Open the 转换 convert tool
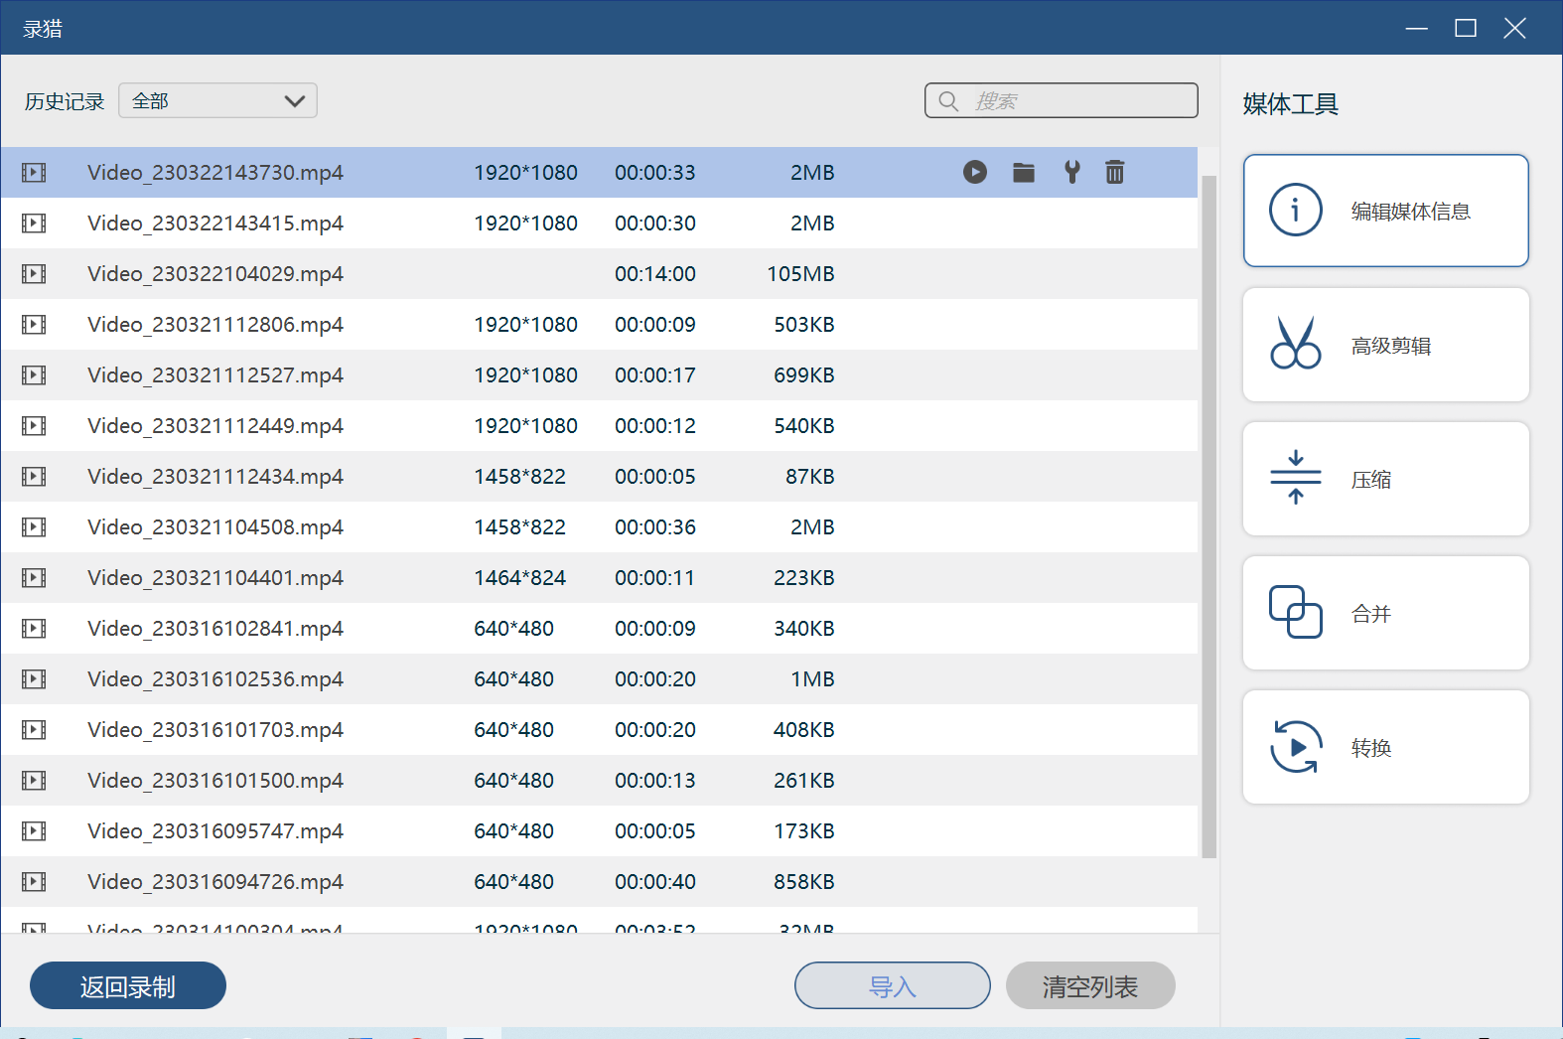This screenshot has width=1563, height=1039. tap(1386, 747)
